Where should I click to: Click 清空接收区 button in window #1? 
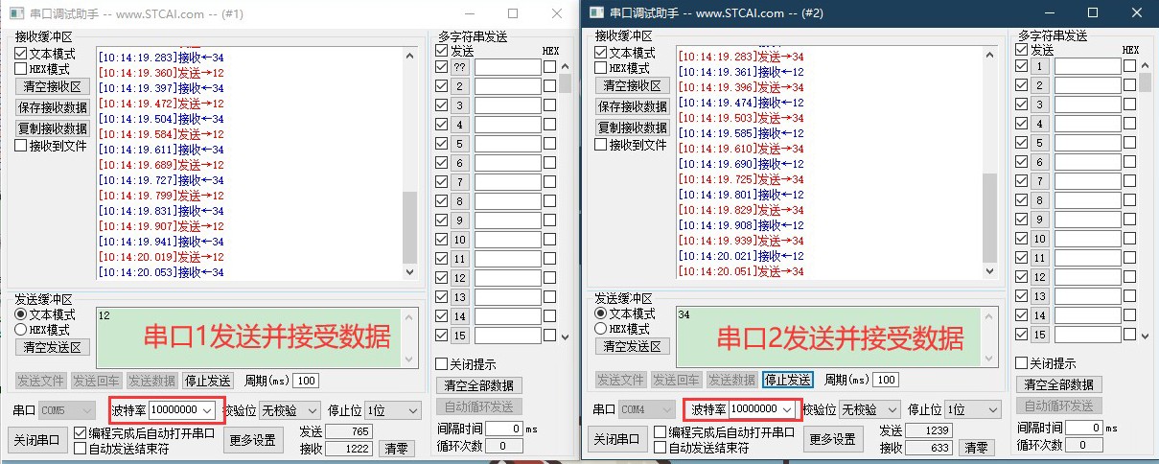(53, 86)
